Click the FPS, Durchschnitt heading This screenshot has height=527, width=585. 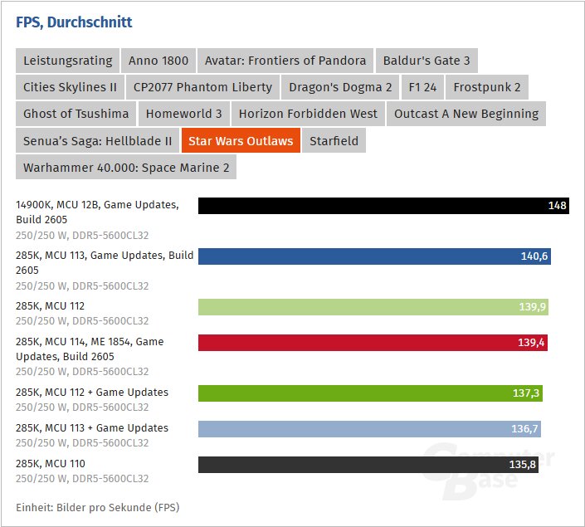[74, 22]
